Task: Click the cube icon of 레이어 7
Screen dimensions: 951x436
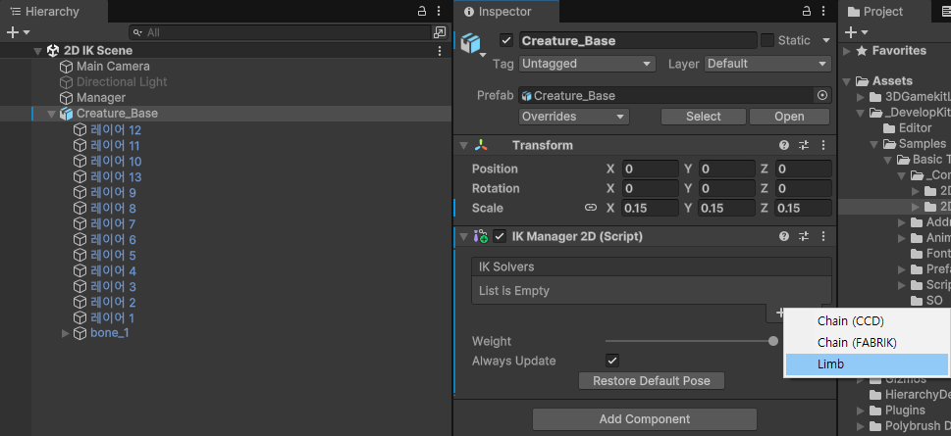Action: 80,224
